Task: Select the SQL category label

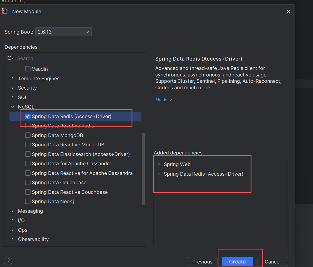Action: point(23,97)
